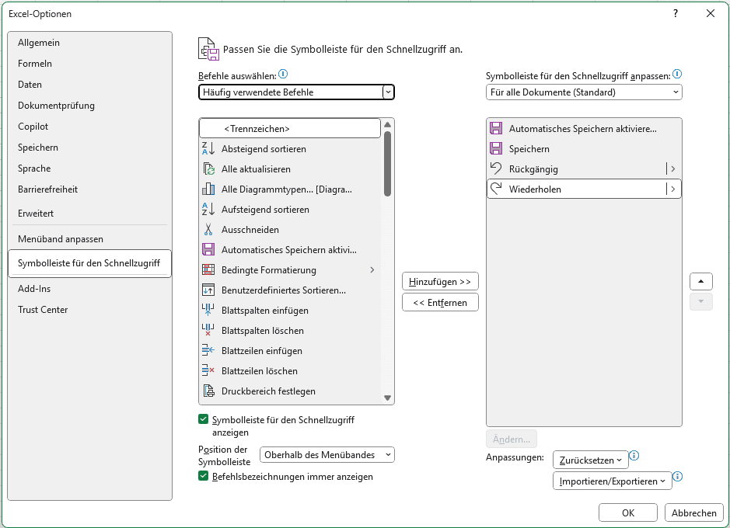The height and width of the screenshot is (528, 730).
Task: Click info icon next to Befehle auswählen
Action: 283,74
